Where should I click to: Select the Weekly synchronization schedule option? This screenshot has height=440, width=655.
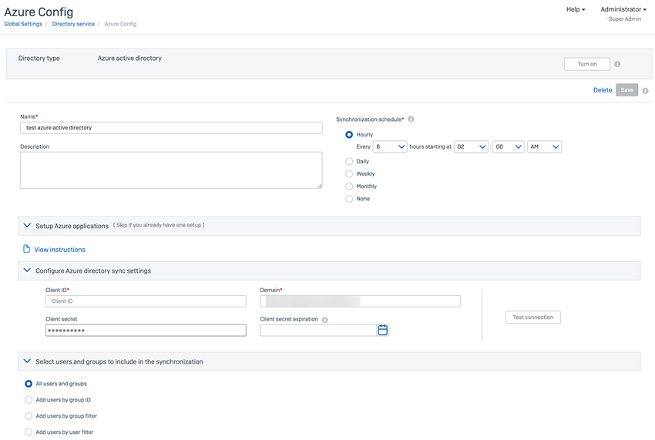pos(349,174)
